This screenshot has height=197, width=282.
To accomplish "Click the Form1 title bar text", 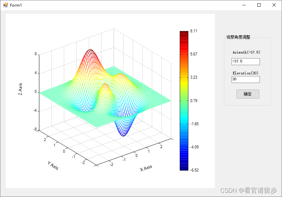I will (16, 5).
